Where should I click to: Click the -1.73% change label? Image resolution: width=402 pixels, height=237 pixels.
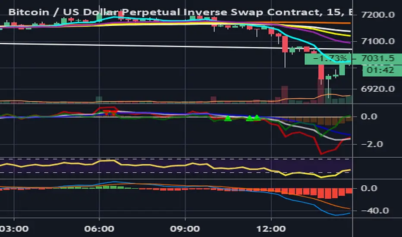[330, 59]
